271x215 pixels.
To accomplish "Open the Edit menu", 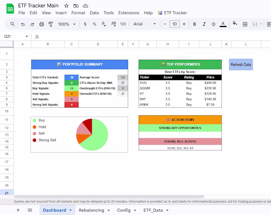I will [33, 13].
